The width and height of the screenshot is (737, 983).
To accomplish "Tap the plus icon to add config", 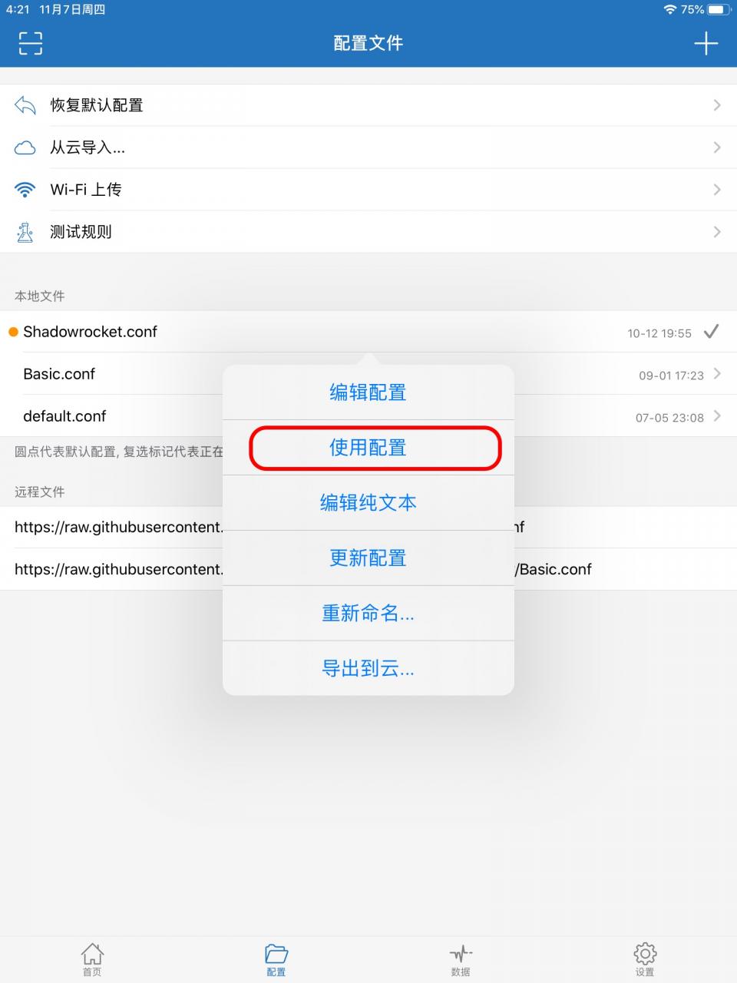I will click(706, 43).
